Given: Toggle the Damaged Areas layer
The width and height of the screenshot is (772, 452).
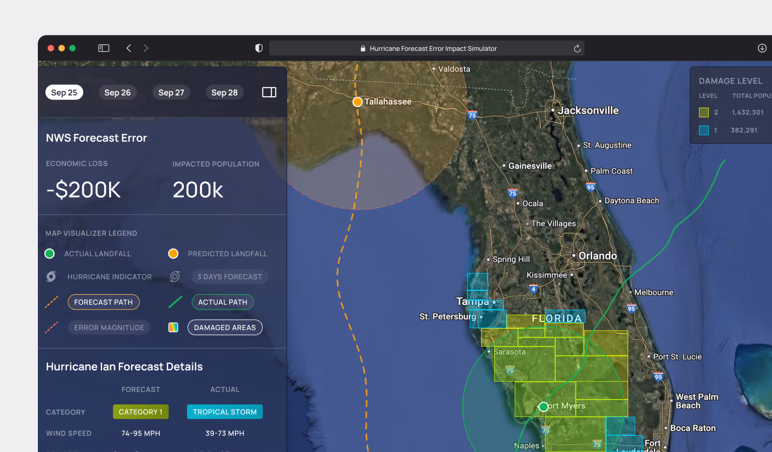Looking at the screenshot, I should pos(225,328).
